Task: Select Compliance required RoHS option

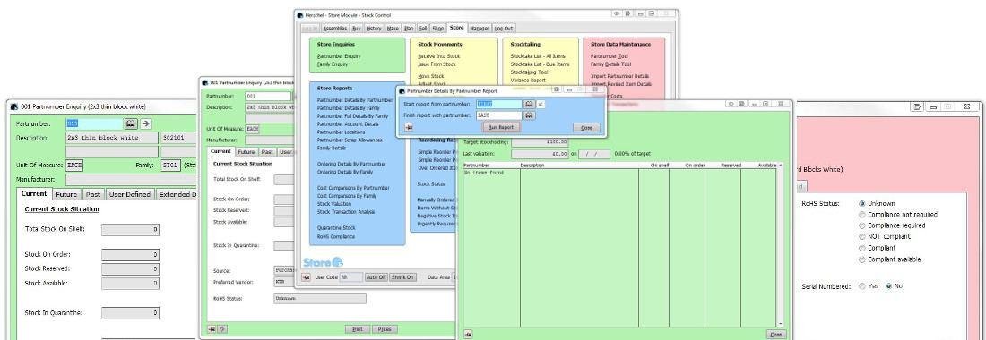Action: [861, 225]
